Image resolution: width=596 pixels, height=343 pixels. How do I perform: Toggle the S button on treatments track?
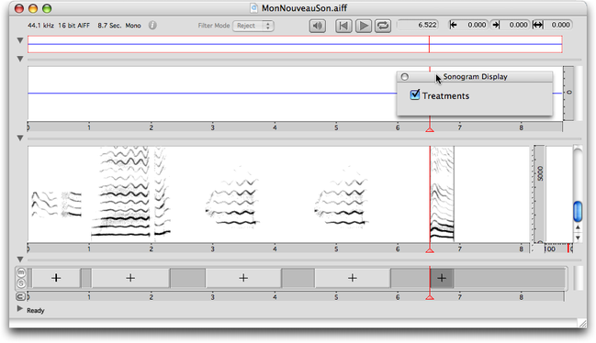coord(21,283)
